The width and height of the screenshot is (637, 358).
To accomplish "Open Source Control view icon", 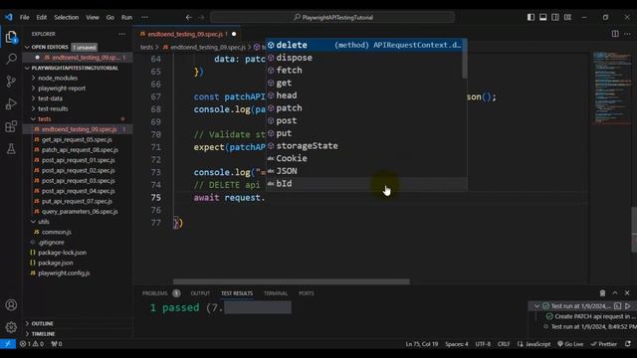I will point(11,82).
